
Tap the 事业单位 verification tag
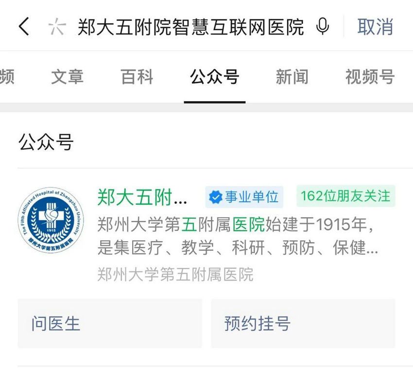click(x=244, y=197)
